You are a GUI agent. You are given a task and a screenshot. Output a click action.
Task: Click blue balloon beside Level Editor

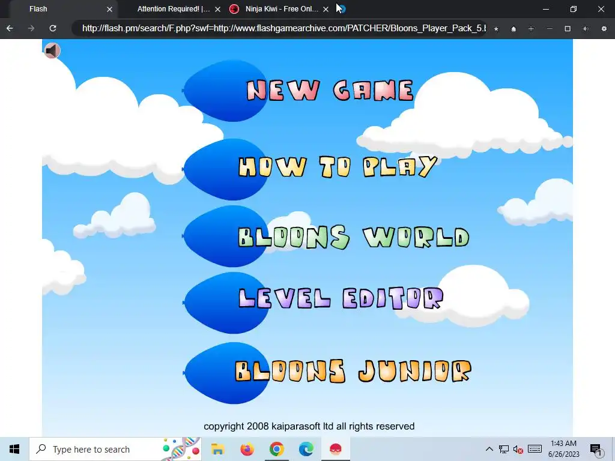coord(226,303)
